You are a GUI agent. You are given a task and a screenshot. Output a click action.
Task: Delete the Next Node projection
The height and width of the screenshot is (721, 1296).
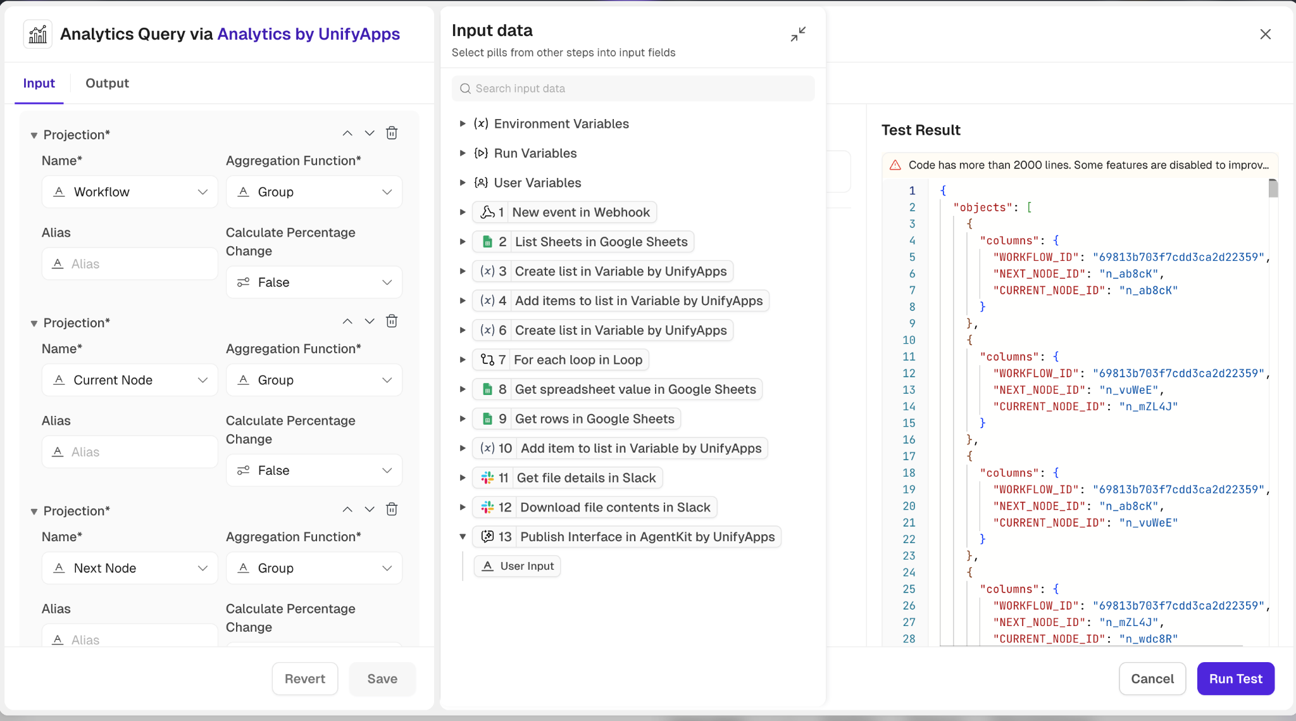pos(392,509)
